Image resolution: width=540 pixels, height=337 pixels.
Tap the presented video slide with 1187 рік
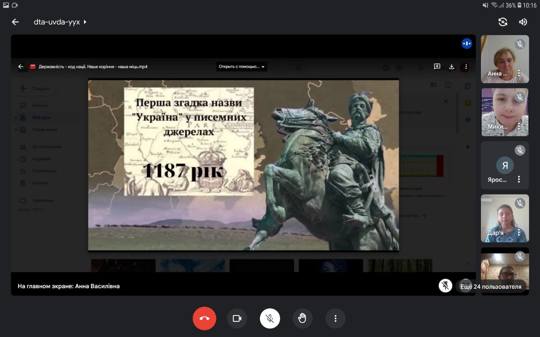pyautogui.click(x=243, y=165)
